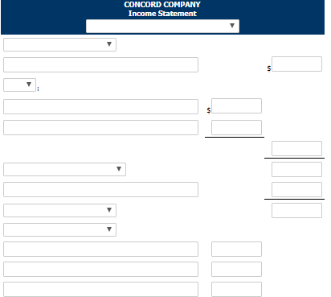Click middle-column amount field above the underline
The height and width of the screenshot is (297, 331).
tap(236, 127)
